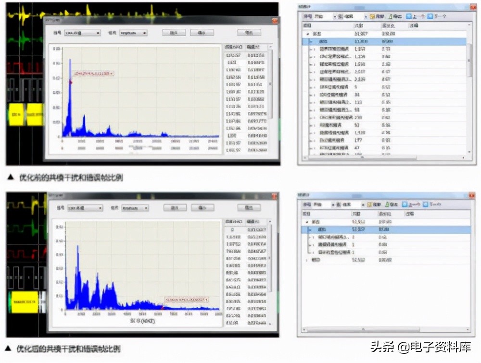The height and width of the screenshot is (363, 481).
Task: Click the second blue 下一个 icon, upper statistics toolbar
Action: [x=430, y=16]
